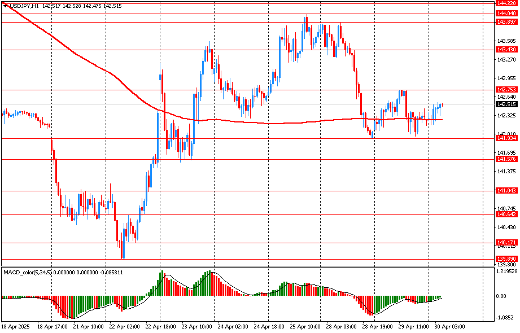
Task: Select the 144.040 red price label
Action: pos(506,13)
